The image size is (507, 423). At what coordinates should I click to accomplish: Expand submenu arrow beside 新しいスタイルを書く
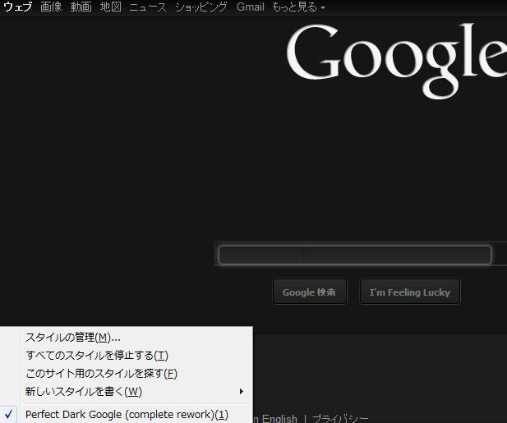click(x=242, y=392)
